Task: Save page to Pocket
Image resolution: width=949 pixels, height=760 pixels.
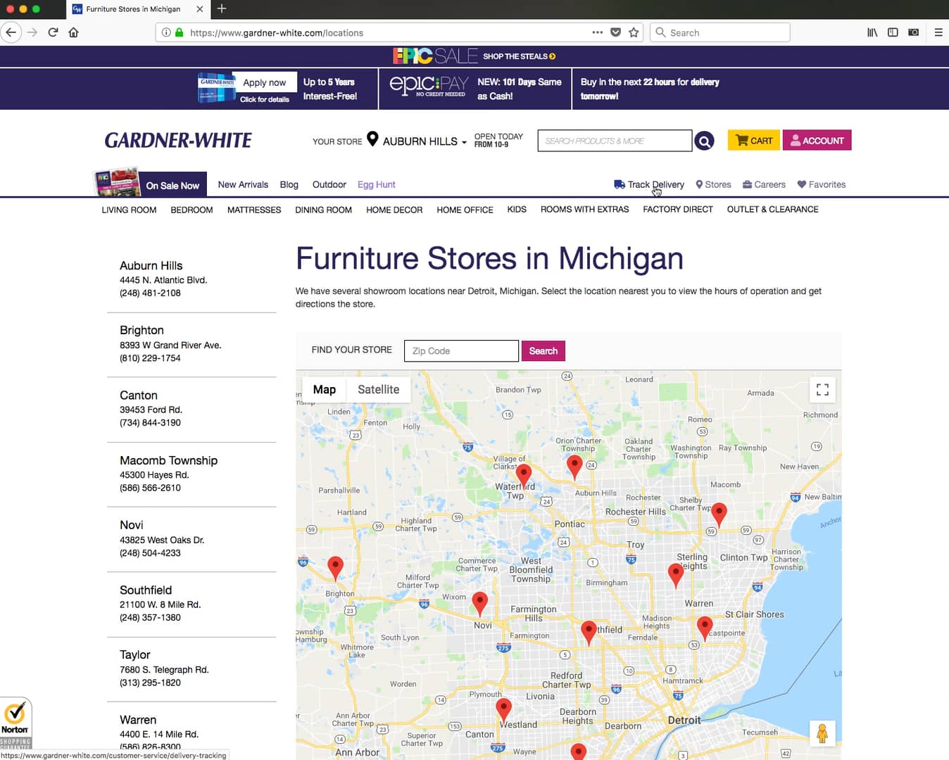Action: click(x=615, y=32)
